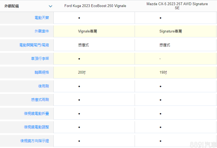Open the 外觀套件 feature link
The height and width of the screenshot is (148, 217).
pyautogui.click(x=42, y=31)
